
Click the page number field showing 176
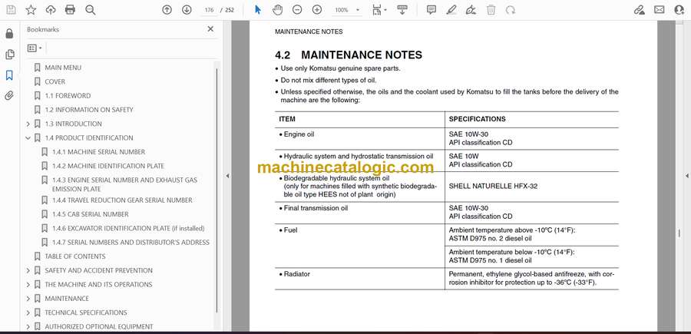point(210,10)
